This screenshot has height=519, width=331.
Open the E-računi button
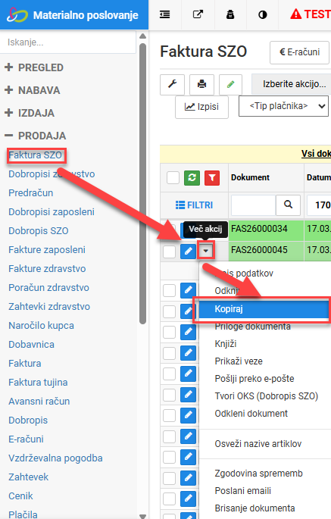(x=299, y=52)
